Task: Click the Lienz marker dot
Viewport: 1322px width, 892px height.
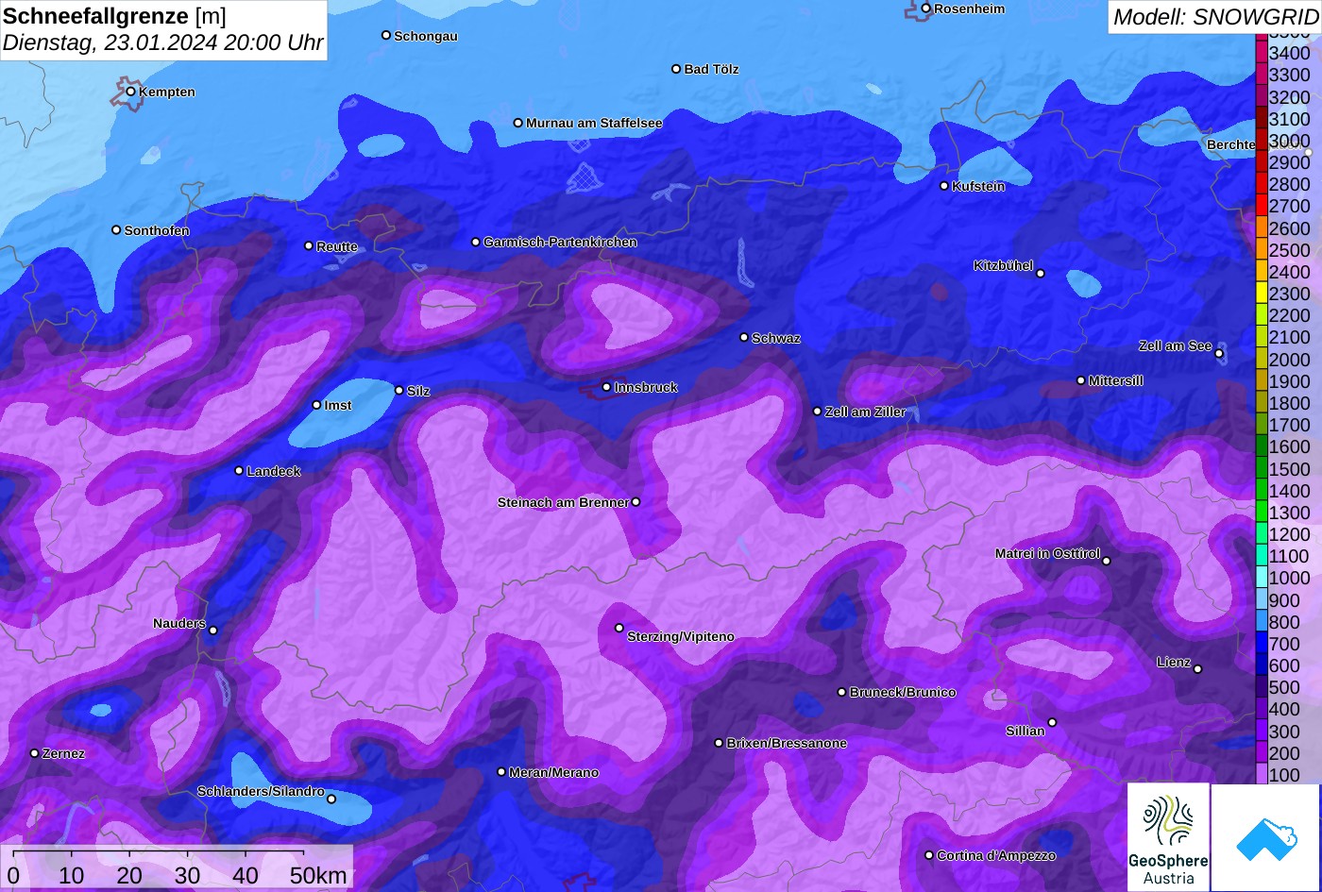Action: 1197,669
